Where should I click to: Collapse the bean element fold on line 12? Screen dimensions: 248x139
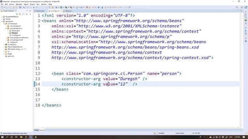coord(41,73)
